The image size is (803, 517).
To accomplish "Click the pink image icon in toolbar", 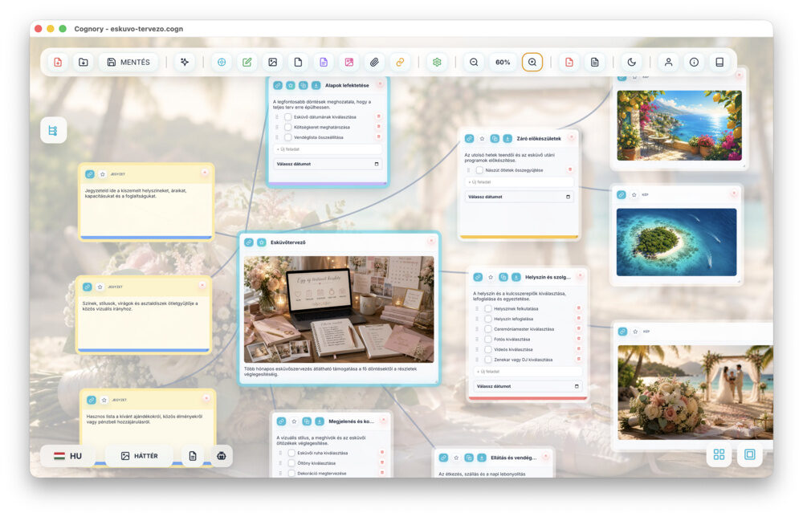I will [x=349, y=62].
